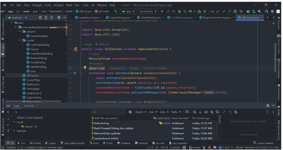Collapse Git branches pane with left arrow
This screenshot has height=150, width=283.
(8, 112)
